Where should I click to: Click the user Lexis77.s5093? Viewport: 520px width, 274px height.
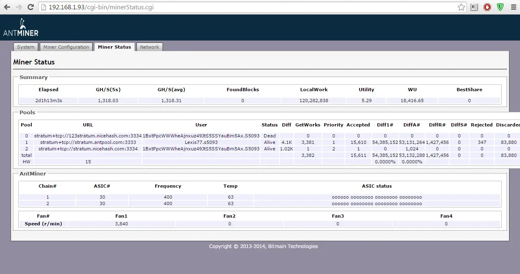pos(201,142)
